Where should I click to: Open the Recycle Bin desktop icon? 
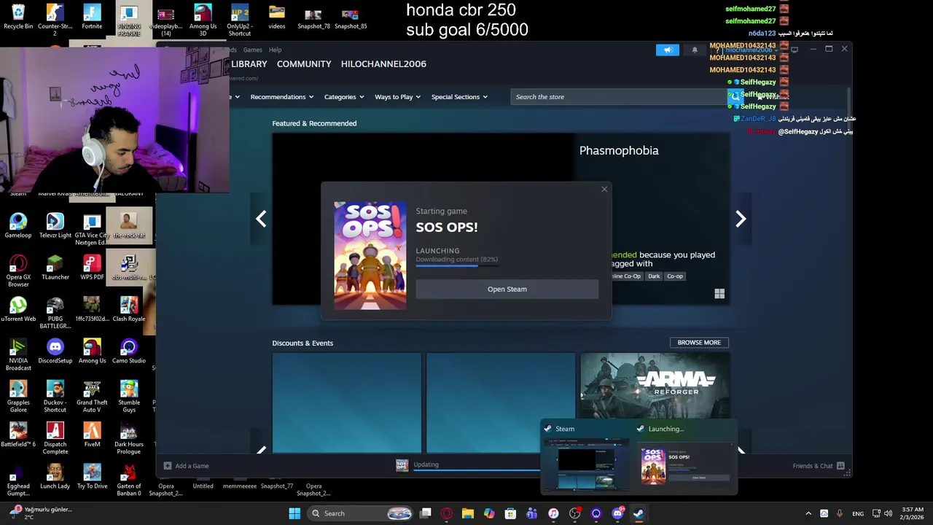click(18, 17)
